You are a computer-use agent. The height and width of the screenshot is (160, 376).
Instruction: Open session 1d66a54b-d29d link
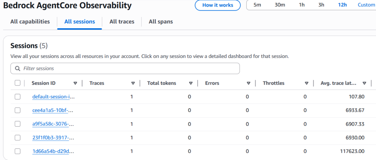coord(54,152)
